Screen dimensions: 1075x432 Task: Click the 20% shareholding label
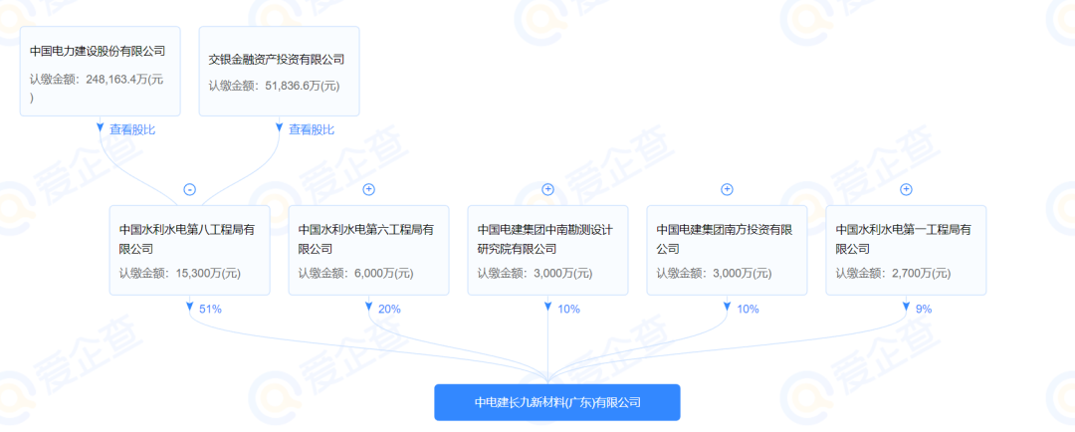389,310
